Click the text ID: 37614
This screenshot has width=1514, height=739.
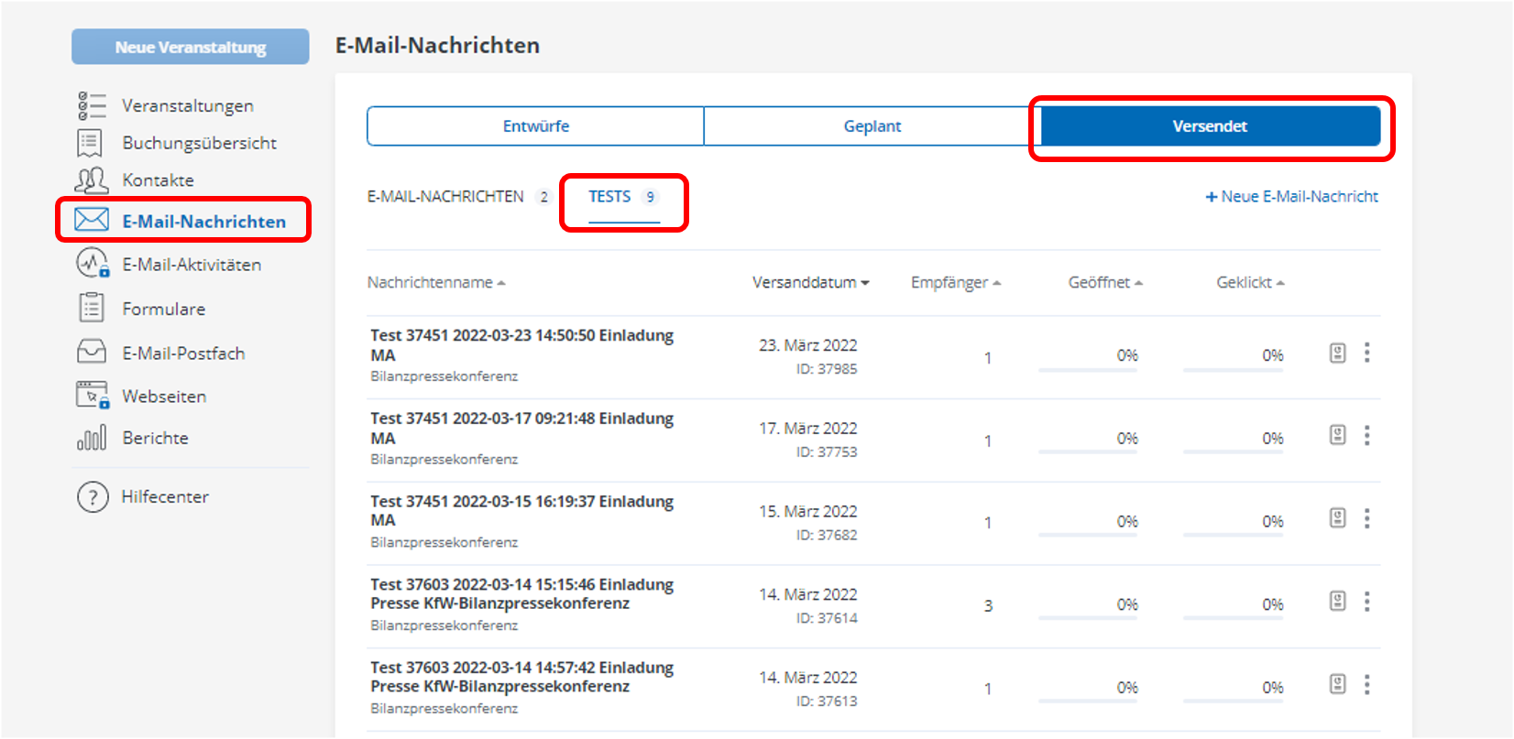tap(827, 618)
